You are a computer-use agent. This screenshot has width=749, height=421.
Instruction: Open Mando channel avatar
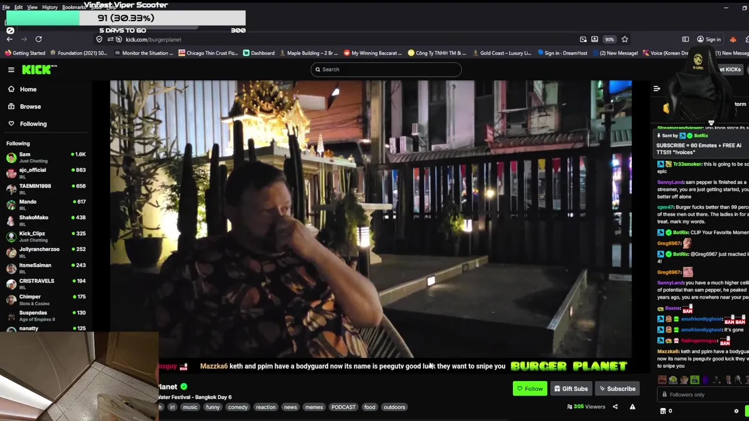click(x=11, y=205)
